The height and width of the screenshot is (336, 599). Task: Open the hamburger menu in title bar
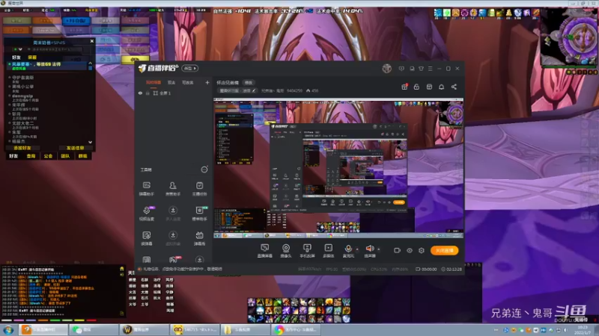point(430,69)
